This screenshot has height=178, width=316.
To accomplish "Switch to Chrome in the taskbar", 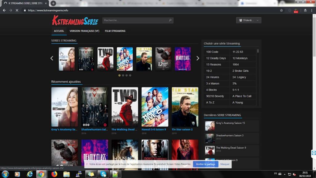I will (41, 174).
